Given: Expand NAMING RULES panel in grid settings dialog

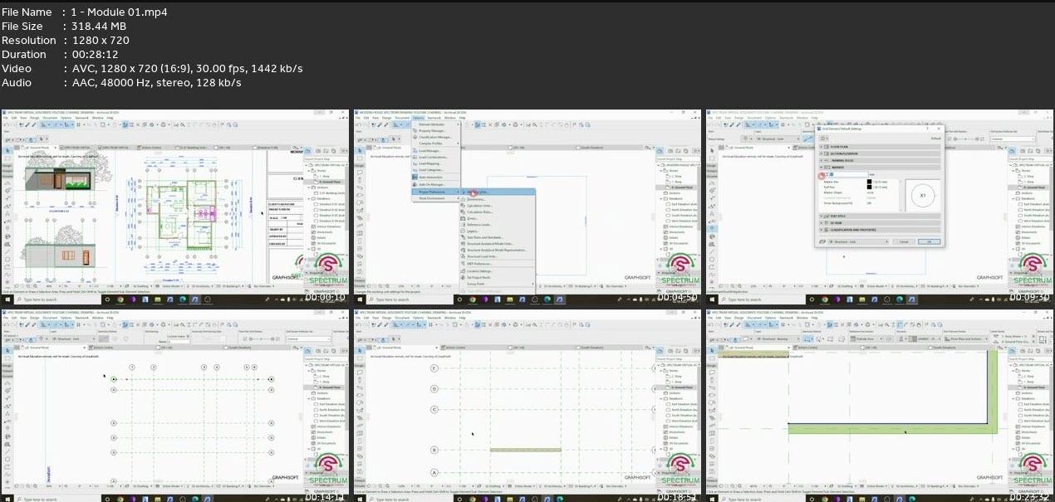Looking at the screenshot, I should (x=880, y=160).
